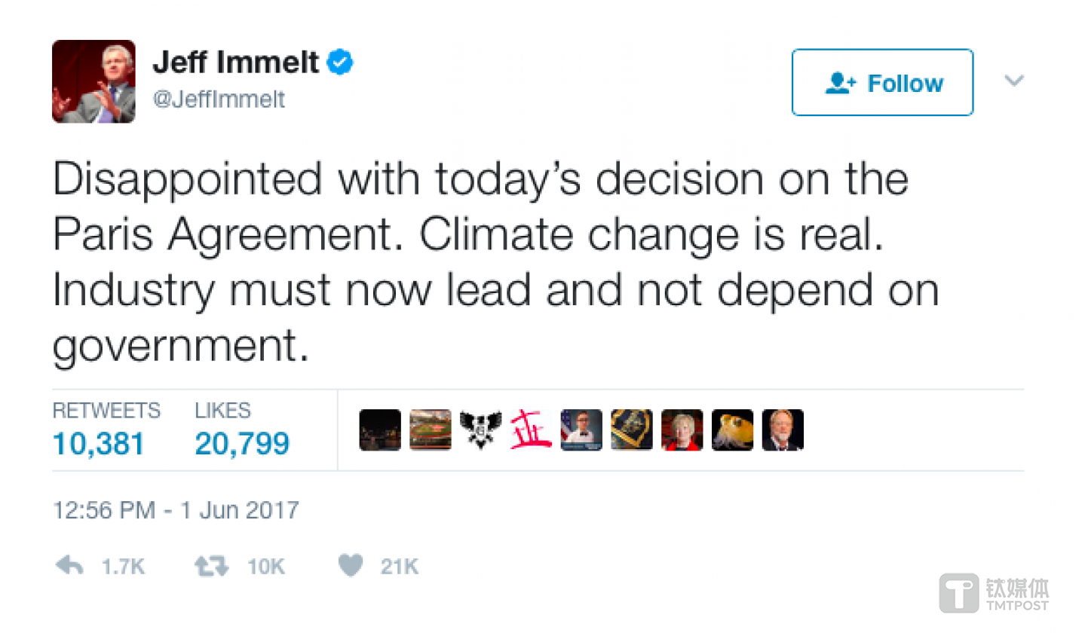Viewport: 1085px width, 633px height.
Task: Follow Jeff Immelt
Action: [x=882, y=83]
